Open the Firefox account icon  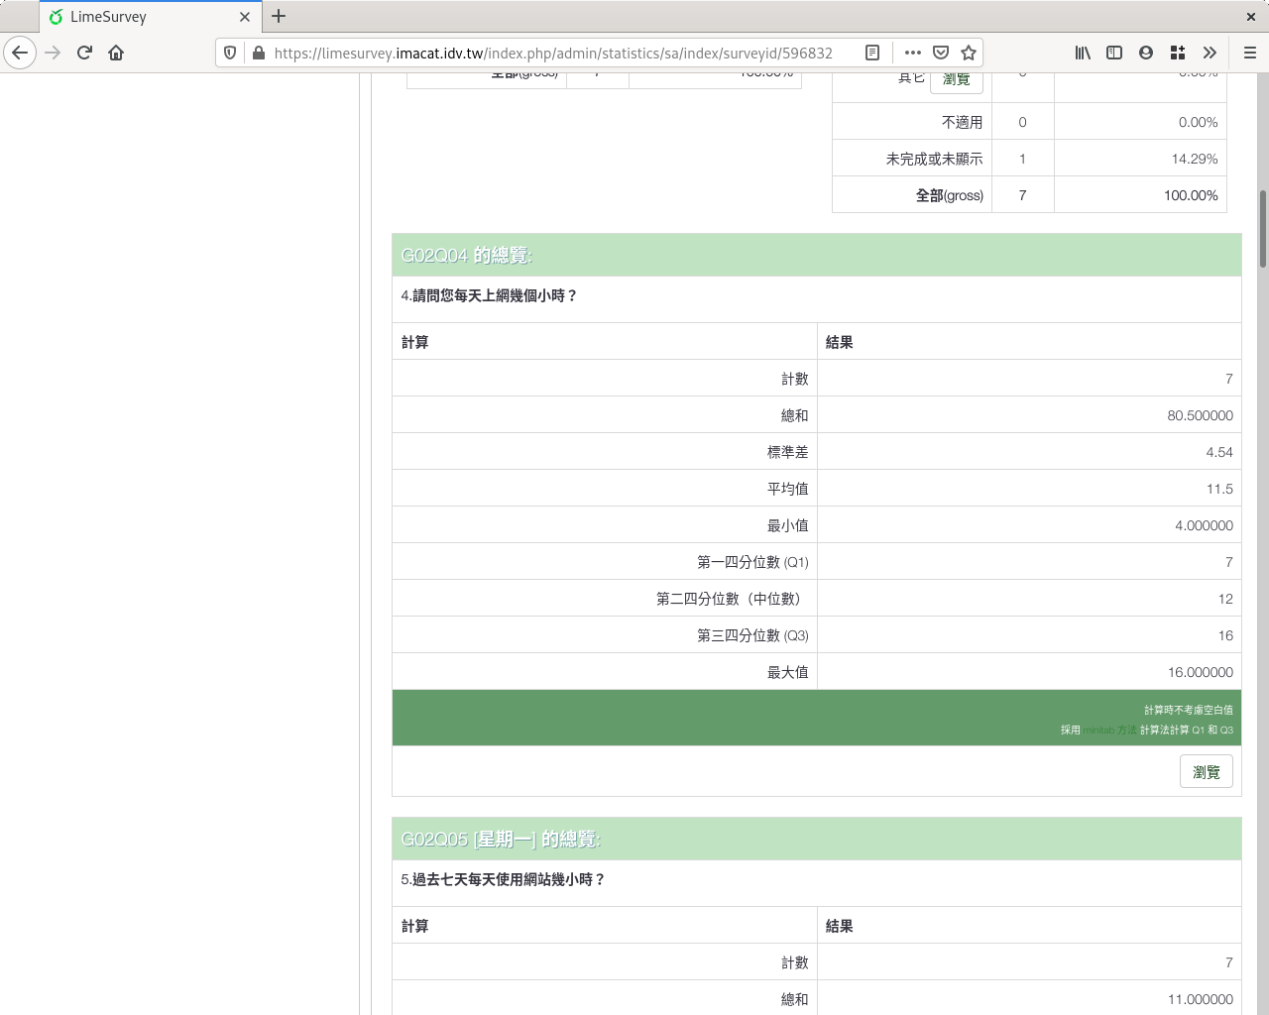[x=1146, y=53]
